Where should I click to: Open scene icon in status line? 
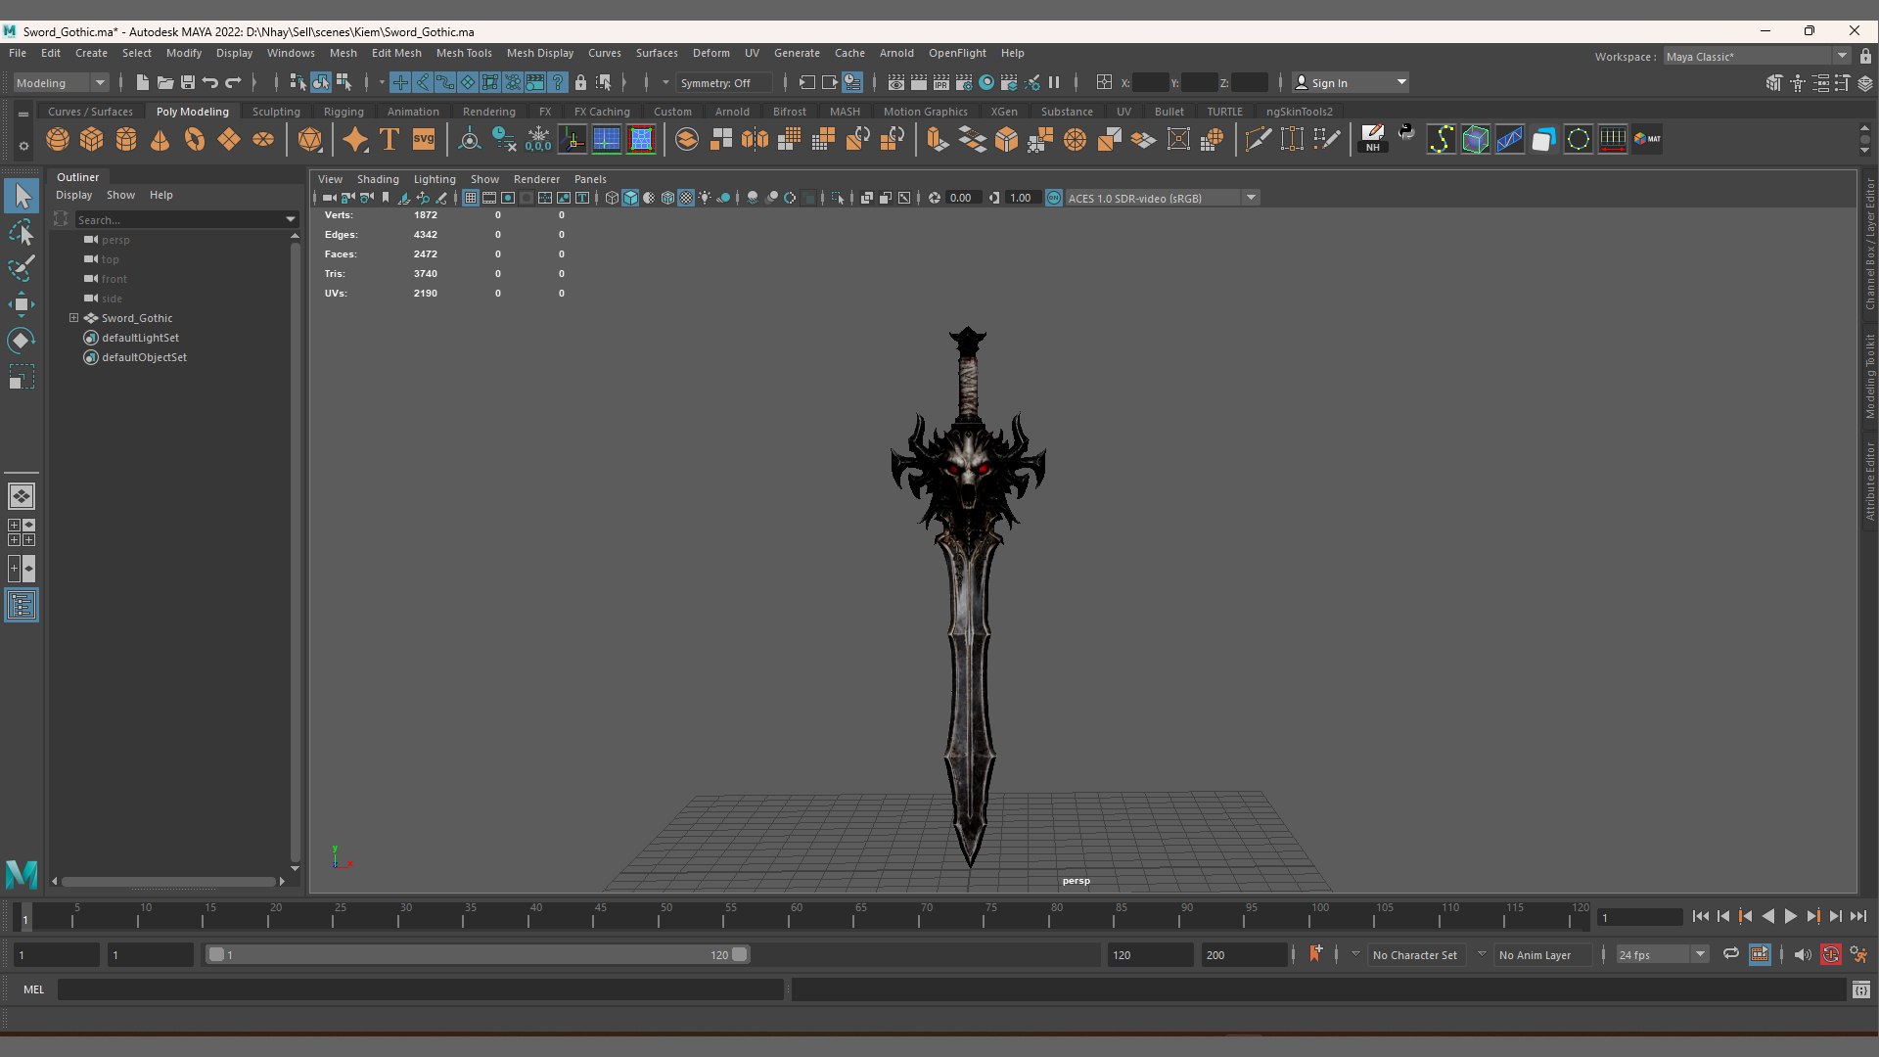tap(165, 83)
